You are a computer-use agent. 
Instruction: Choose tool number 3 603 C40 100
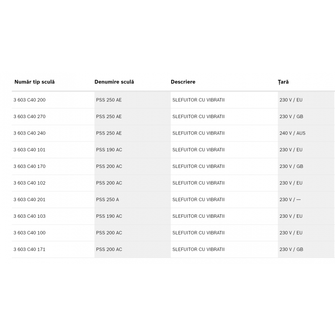pyautogui.click(x=29, y=233)
